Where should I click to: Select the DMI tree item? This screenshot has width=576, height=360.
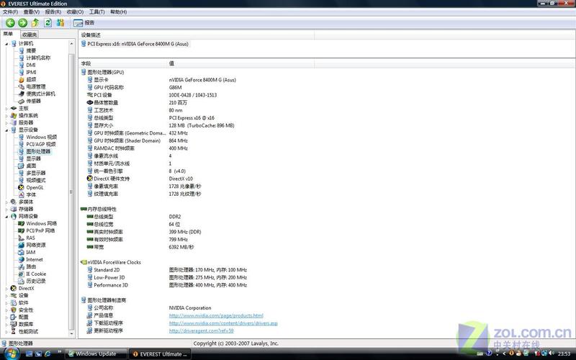[x=31, y=65]
